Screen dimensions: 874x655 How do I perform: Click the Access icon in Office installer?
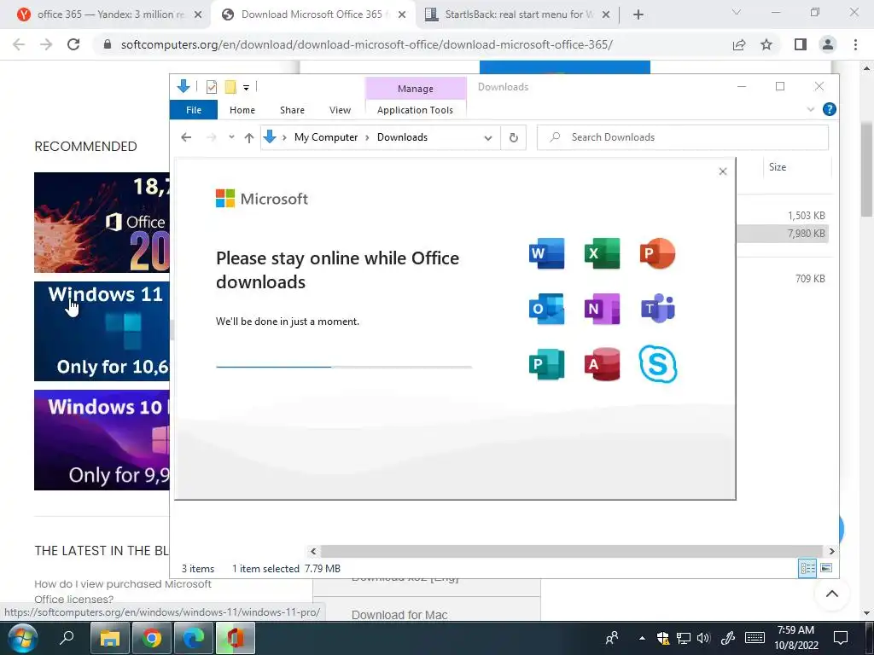(602, 364)
